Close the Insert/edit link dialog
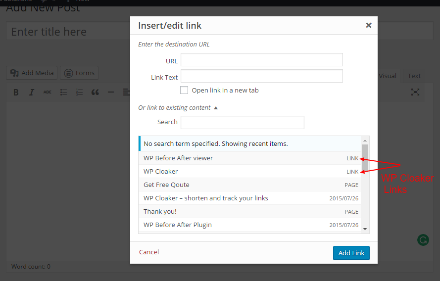This screenshot has height=281, width=440. pos(368,25)
